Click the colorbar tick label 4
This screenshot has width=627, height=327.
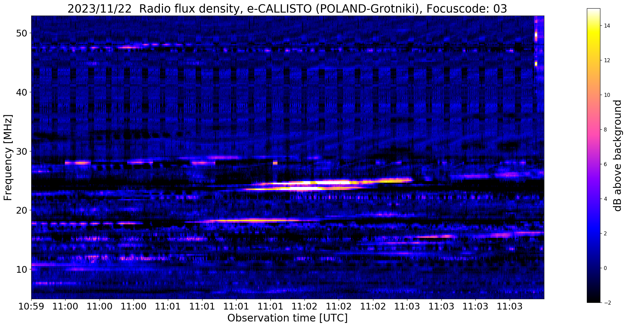pyautogui.click(x=605, y=199)
